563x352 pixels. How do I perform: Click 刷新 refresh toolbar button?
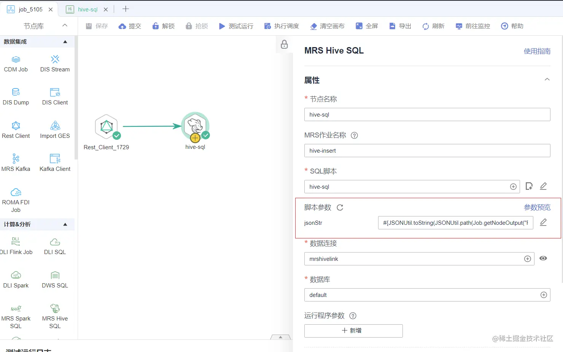(433, 26)
